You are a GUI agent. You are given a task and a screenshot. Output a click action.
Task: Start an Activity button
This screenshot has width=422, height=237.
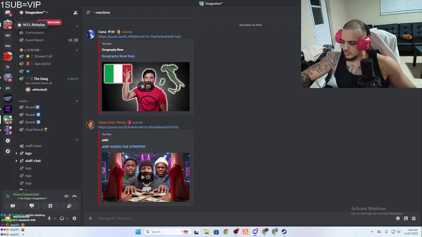click(50, 206)
